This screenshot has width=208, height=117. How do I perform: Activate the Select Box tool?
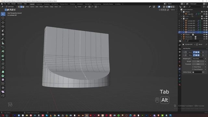3,14
